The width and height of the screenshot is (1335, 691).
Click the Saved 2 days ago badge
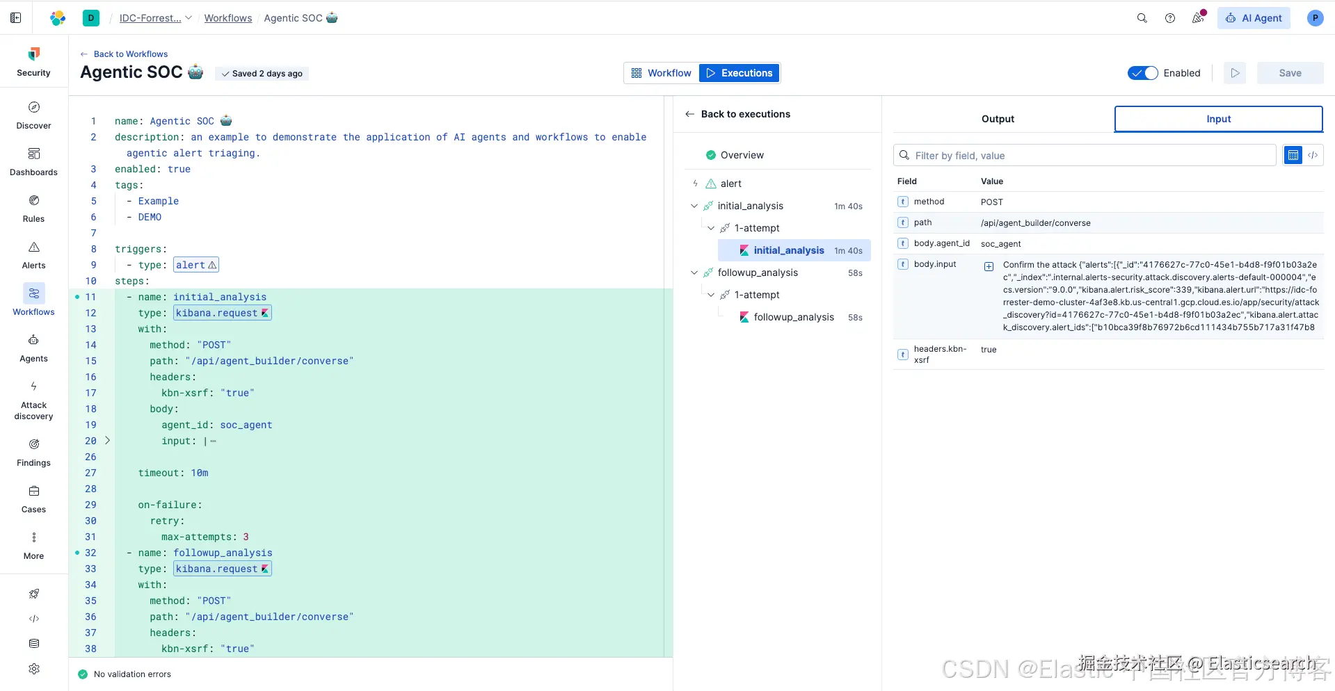pyautogui.click(x=262, y=74)
